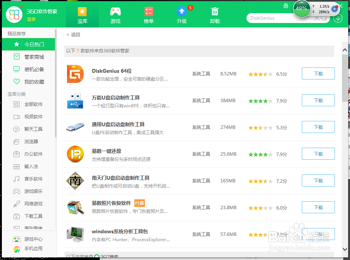Click the 南天门U盘启动盘制作工具 icon

coord(75,181)
